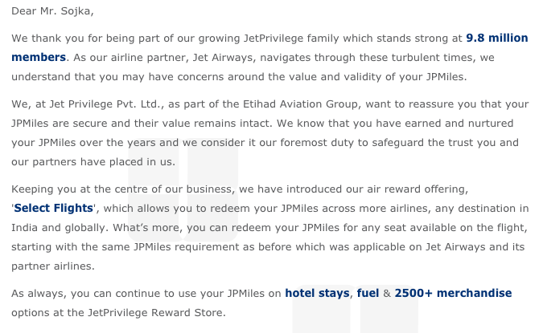The height and width of the screenshot is (333, 543).
Task: Open the '9.8 million' bold link
Action: point(497,38)
